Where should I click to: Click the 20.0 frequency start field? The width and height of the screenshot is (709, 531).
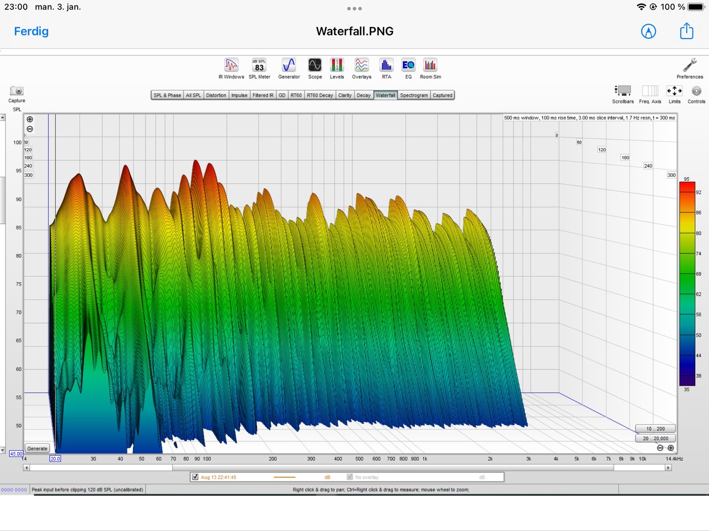pos(55,459)
